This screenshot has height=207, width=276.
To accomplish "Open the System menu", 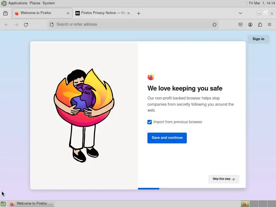I will tap(49, 3).
